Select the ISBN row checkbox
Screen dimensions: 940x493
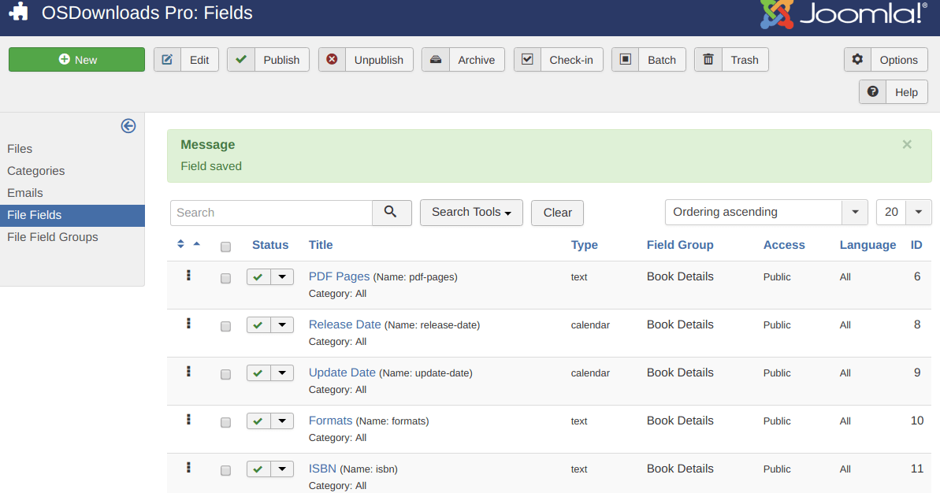tap(225, 470)
